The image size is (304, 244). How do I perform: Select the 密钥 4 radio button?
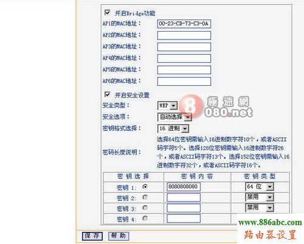145,218
